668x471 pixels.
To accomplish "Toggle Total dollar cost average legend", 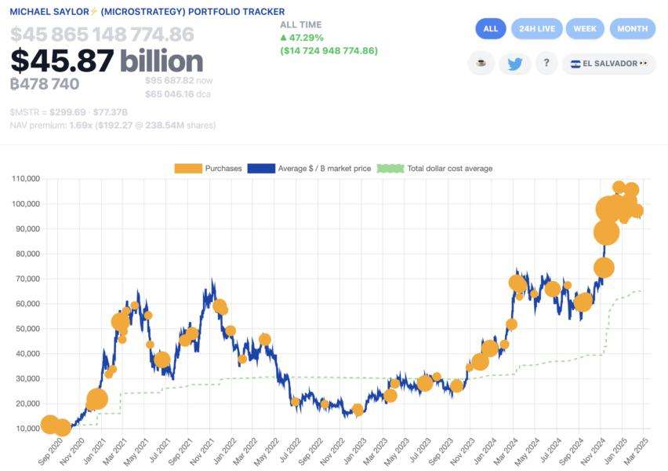I will coord(435,169).
